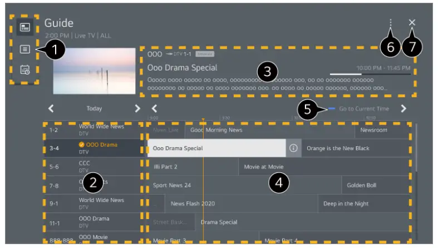Select the Good Morning News program

click(216, 130)
